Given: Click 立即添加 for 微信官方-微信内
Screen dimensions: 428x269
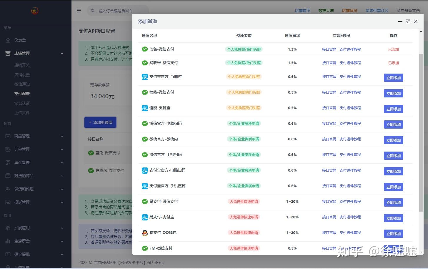Looking at the screenshot, I should point(394,140).
